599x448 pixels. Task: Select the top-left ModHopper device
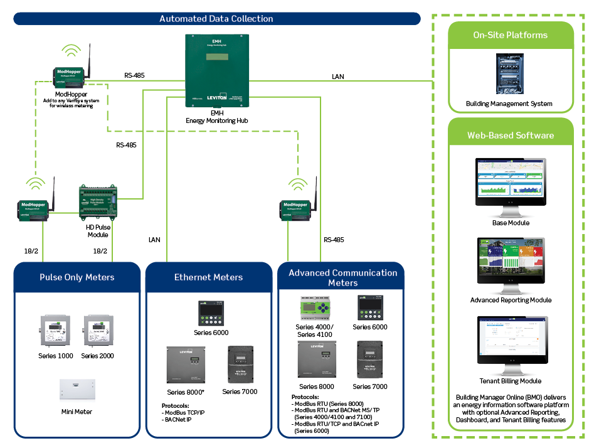coord(70,74)
